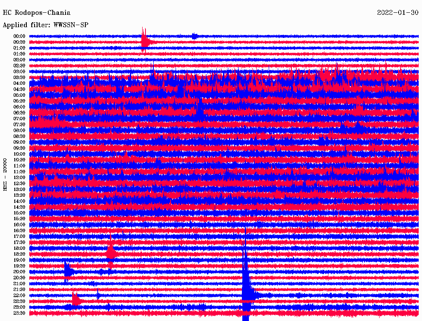
Task: Select the 06:00 time label
Action: pyautogui.click(x=19, y=107)
